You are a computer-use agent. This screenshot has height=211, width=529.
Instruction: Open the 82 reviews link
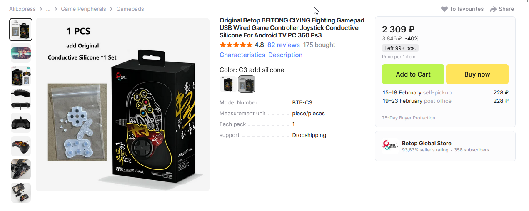283,45
